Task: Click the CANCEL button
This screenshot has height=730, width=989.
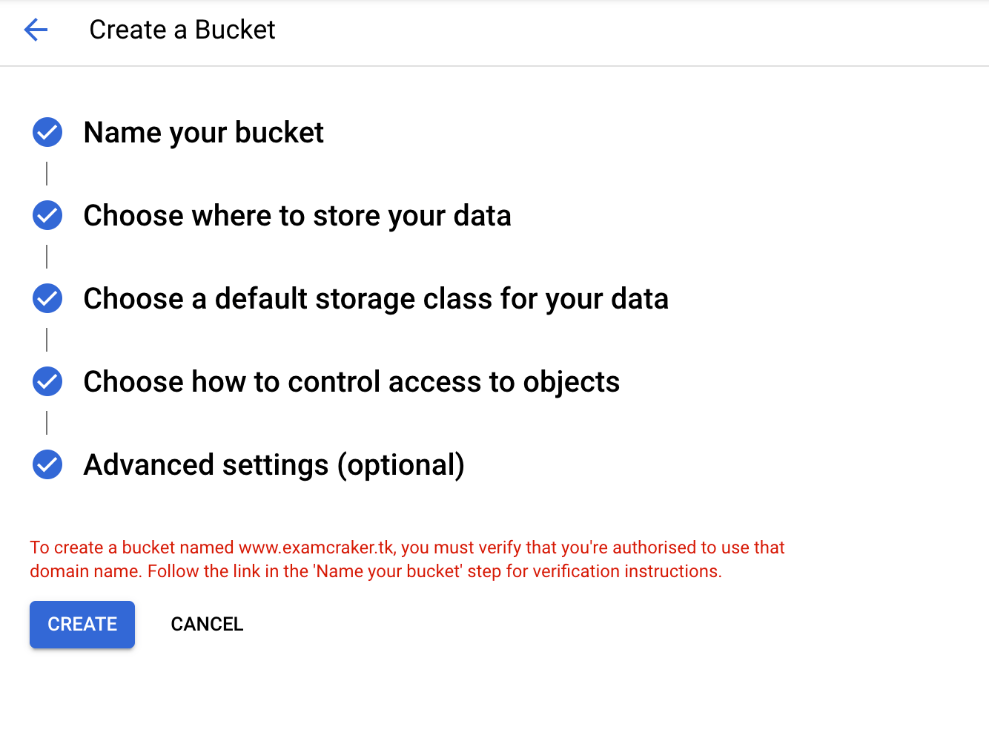Action: pyautogui.click(x=207, y=625)
